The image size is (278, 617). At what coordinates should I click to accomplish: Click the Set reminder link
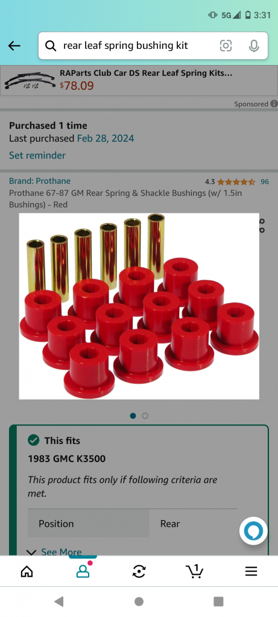pos(37,155)
